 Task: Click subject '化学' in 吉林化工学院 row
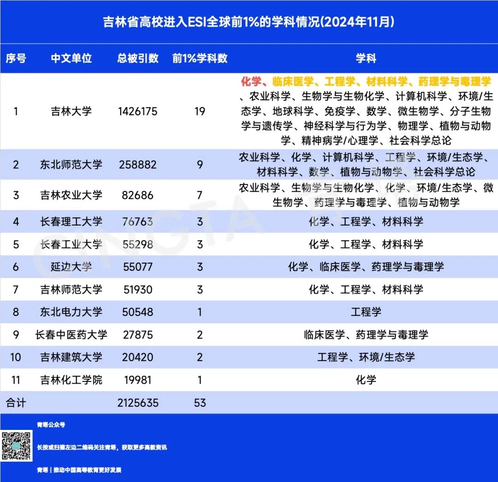[366, 380]
